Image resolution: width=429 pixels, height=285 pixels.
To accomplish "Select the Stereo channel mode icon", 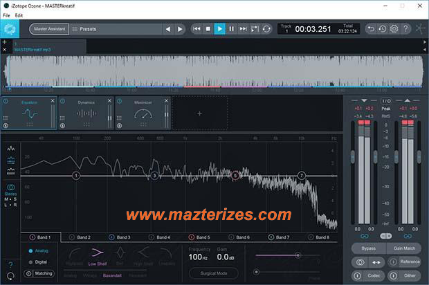I will click(10, 187).
